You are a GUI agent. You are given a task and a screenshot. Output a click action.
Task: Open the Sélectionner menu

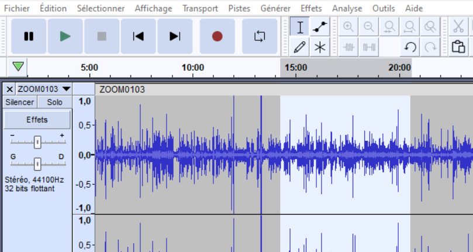coord(101,8)
